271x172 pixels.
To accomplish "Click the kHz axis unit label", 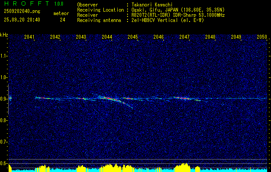I will 4,35.
